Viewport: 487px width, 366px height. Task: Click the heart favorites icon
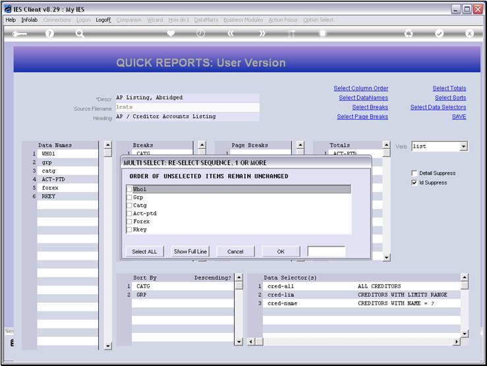pos(171,33)
